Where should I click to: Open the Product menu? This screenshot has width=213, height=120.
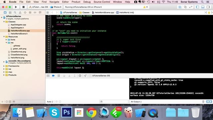76,2
